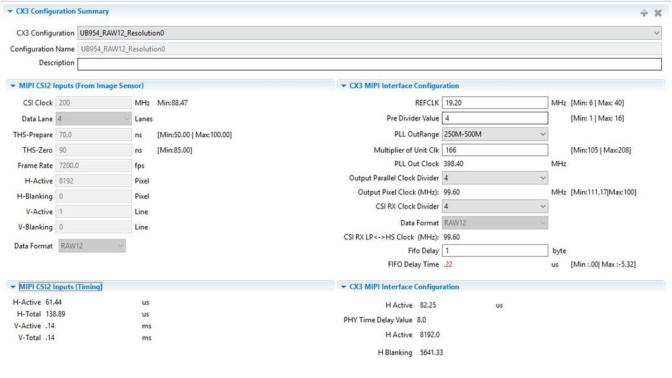Screen dimensions: 672x378
Task: Collapse lower CX3 MIPI Interface Configuration section
Action: (x=343, y=287)
